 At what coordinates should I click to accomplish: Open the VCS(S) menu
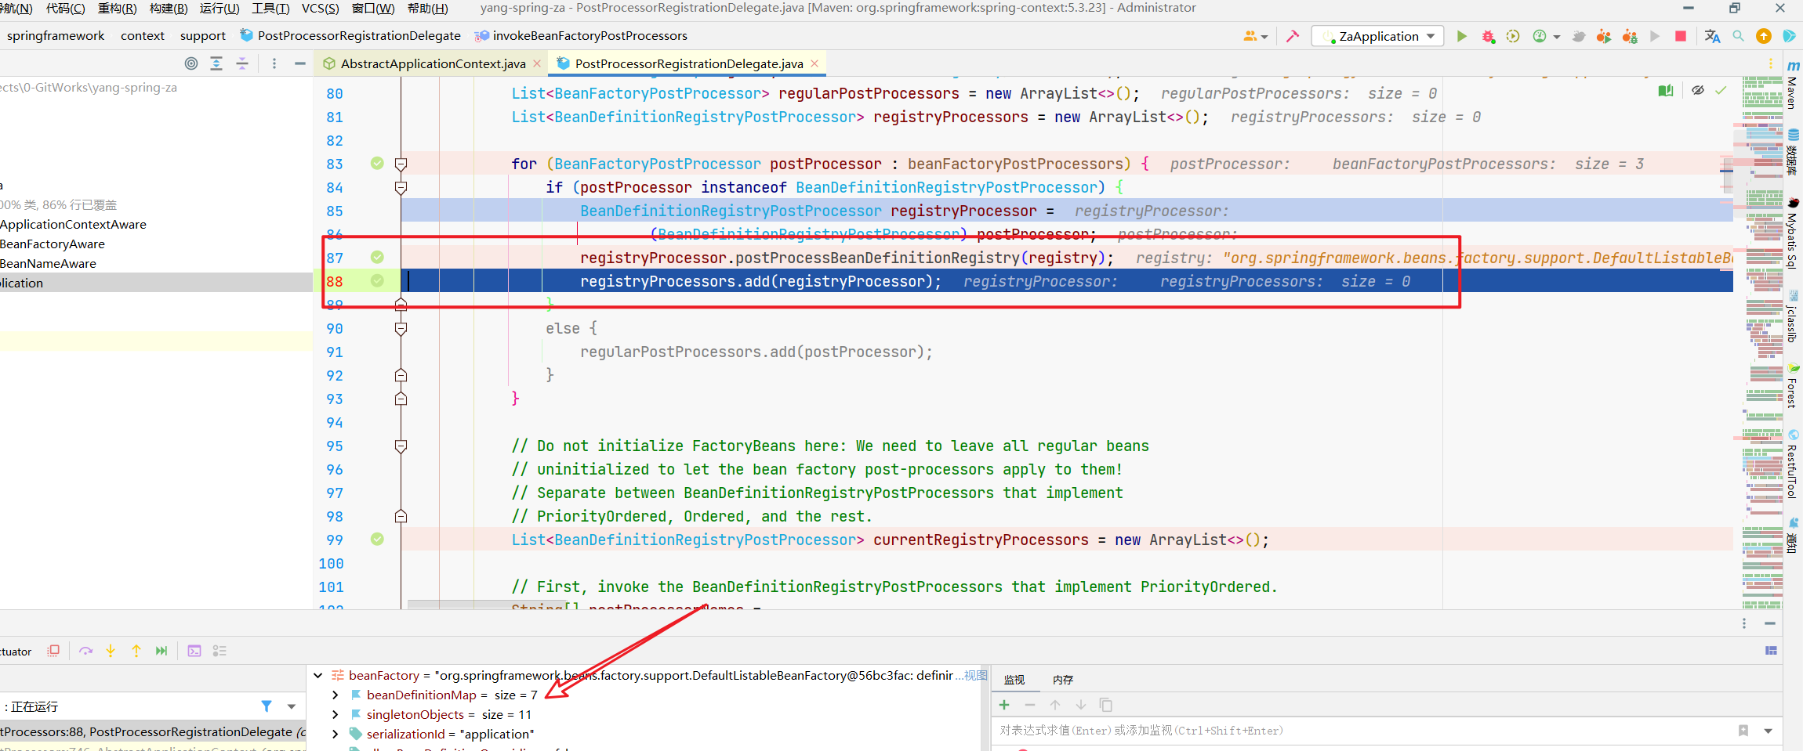321,8
